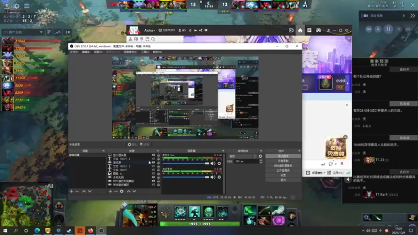418x235 pixels.
Task: Open the 帮助(H) menu in OBS
Action: coord(157,52)
